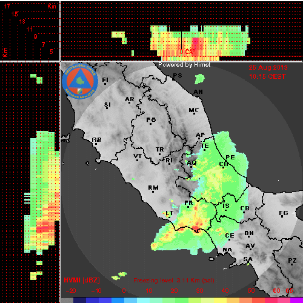Click the '60' dBZ scale value

[x=276, y=291]
